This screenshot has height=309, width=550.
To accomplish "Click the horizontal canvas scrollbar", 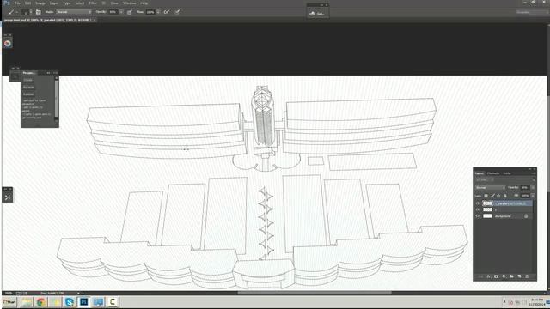I will (x=315, y=293).
